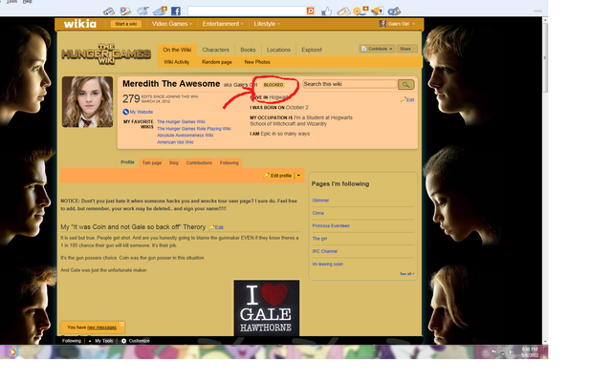
Task: Expand the My Tools menu
Action: coord(100,341)
